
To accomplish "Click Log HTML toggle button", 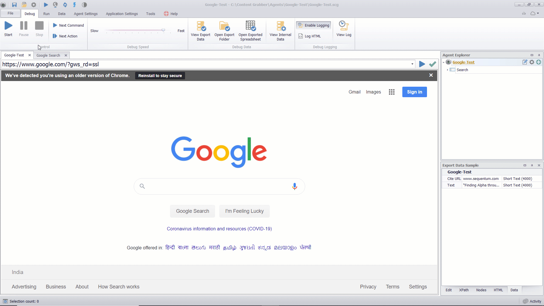I will click(312, 36).
